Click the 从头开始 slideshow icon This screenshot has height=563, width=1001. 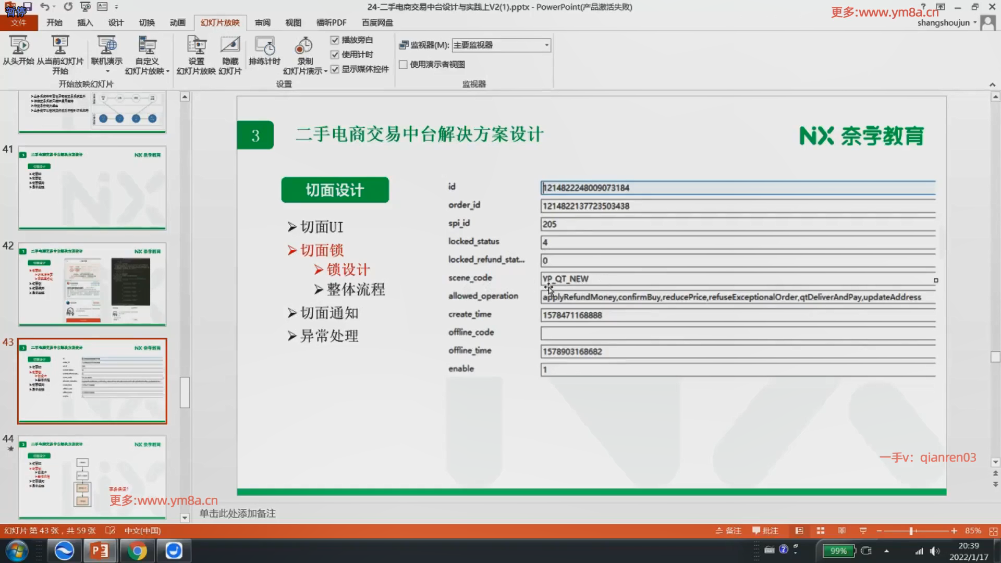pos(19,46)
